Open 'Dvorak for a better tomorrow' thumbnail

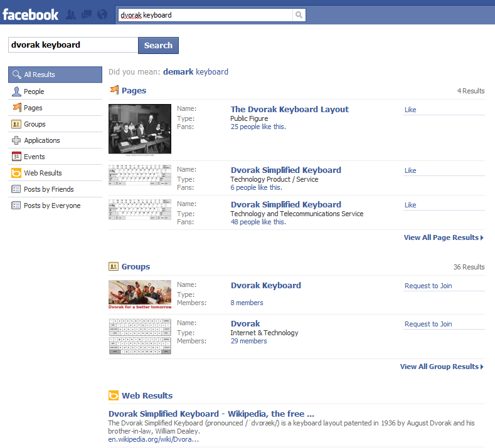pyautogui.click(x=140, y=294)
